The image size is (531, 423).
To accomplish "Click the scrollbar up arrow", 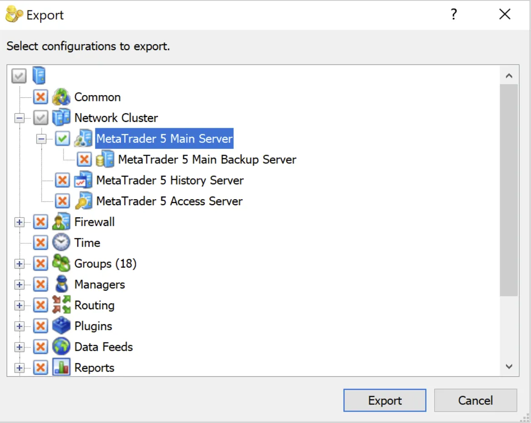I will 509,76.
